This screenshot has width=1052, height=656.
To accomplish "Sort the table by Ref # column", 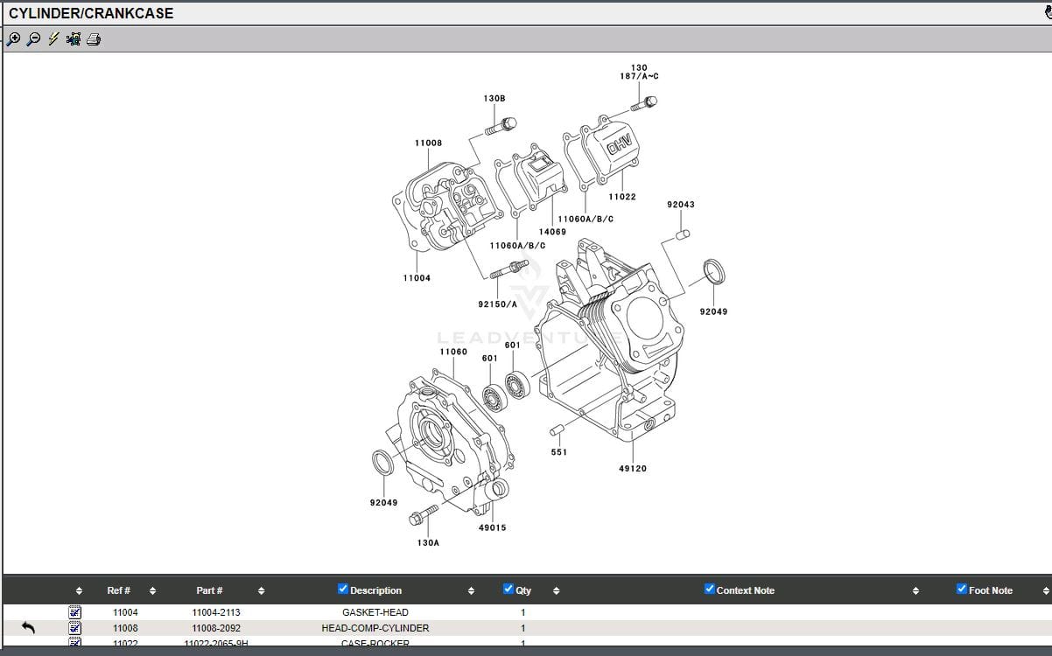I will coord(152,590).
